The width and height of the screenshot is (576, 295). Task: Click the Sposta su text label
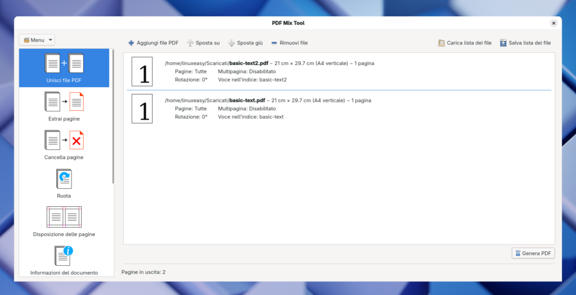coord(208,43)
